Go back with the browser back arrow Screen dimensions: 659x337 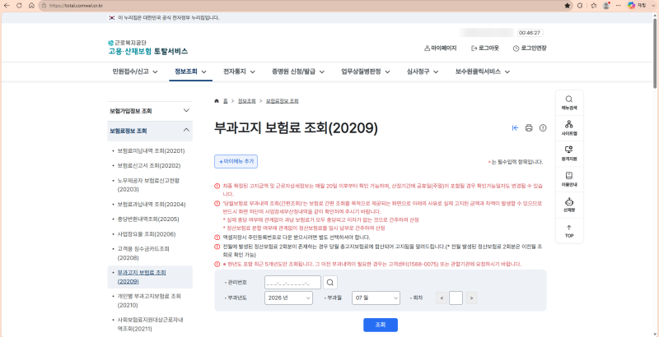point(7,6)
